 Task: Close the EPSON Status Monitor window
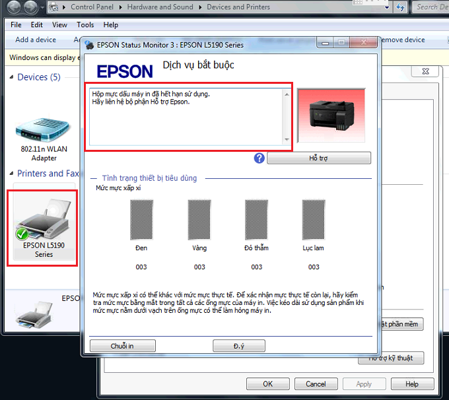pyautogui.click(x=363, y=42)
